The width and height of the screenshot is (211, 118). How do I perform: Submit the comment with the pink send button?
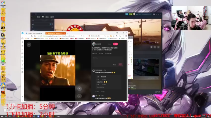pos(120,65)
